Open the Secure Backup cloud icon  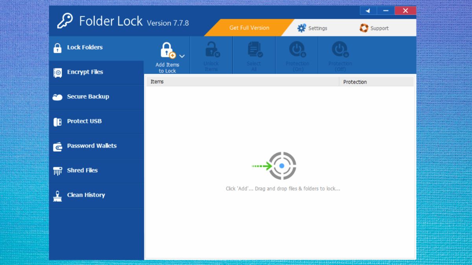(x=57, y=97)
